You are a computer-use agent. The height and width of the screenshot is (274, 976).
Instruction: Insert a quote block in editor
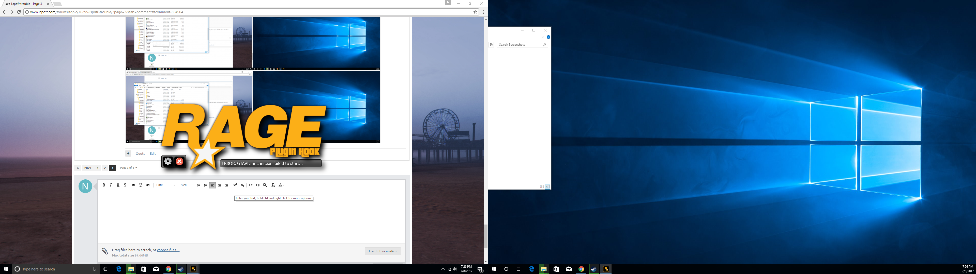pyautogui.click(x=250, y=185)
